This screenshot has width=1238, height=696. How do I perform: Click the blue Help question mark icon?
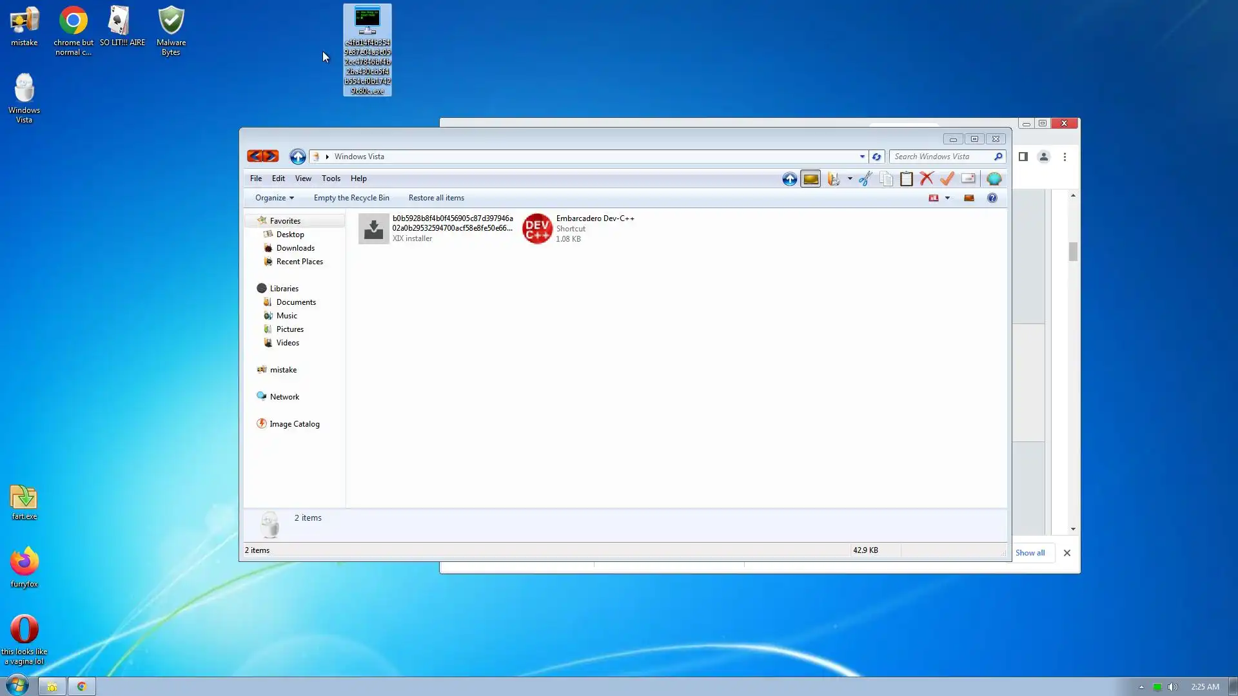pos(992,198)
